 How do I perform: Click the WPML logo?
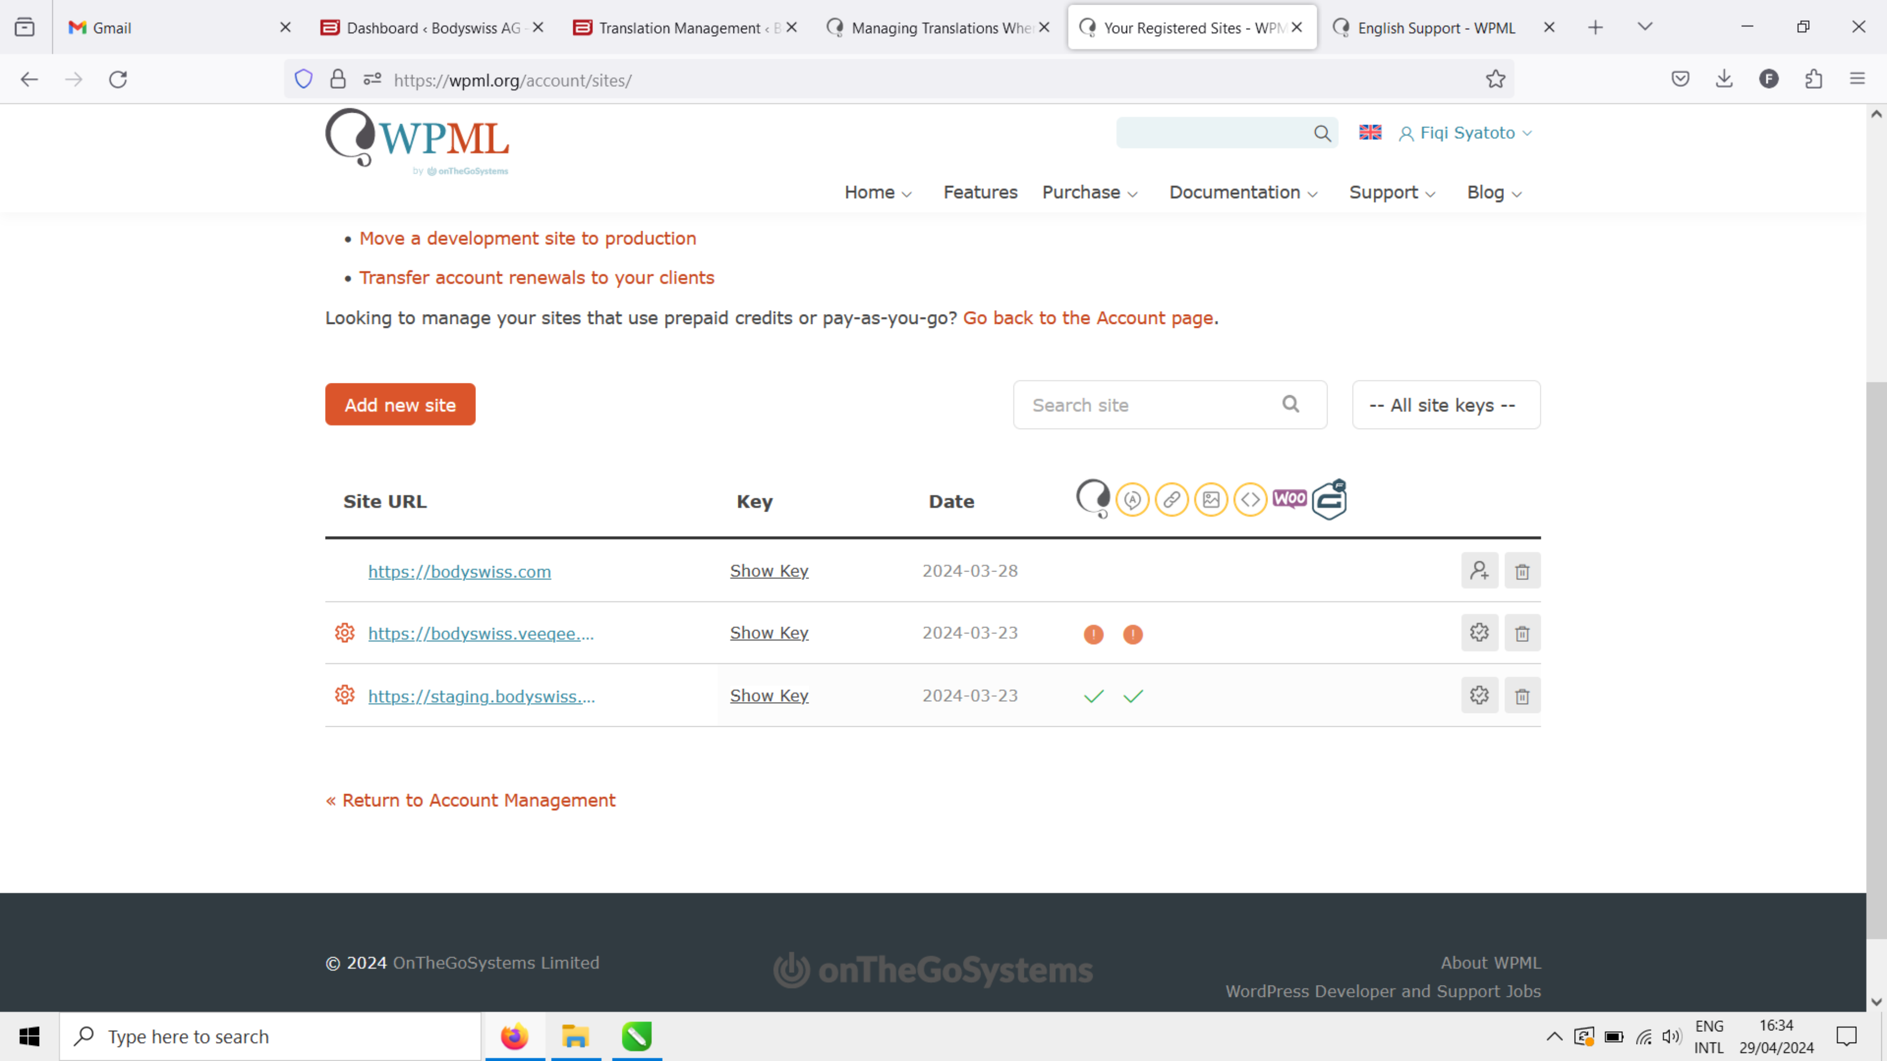click(x=417, y=142)
